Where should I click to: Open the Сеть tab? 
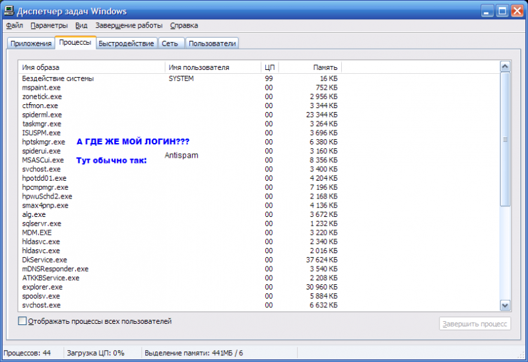(170, 44)
